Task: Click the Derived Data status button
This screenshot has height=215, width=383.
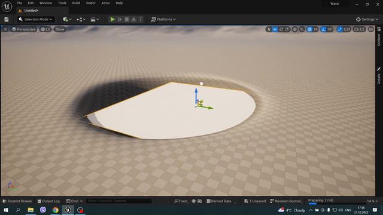Action: 219,201
